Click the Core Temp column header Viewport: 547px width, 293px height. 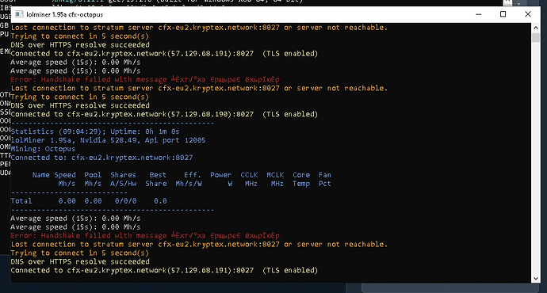tap(301, 179)
